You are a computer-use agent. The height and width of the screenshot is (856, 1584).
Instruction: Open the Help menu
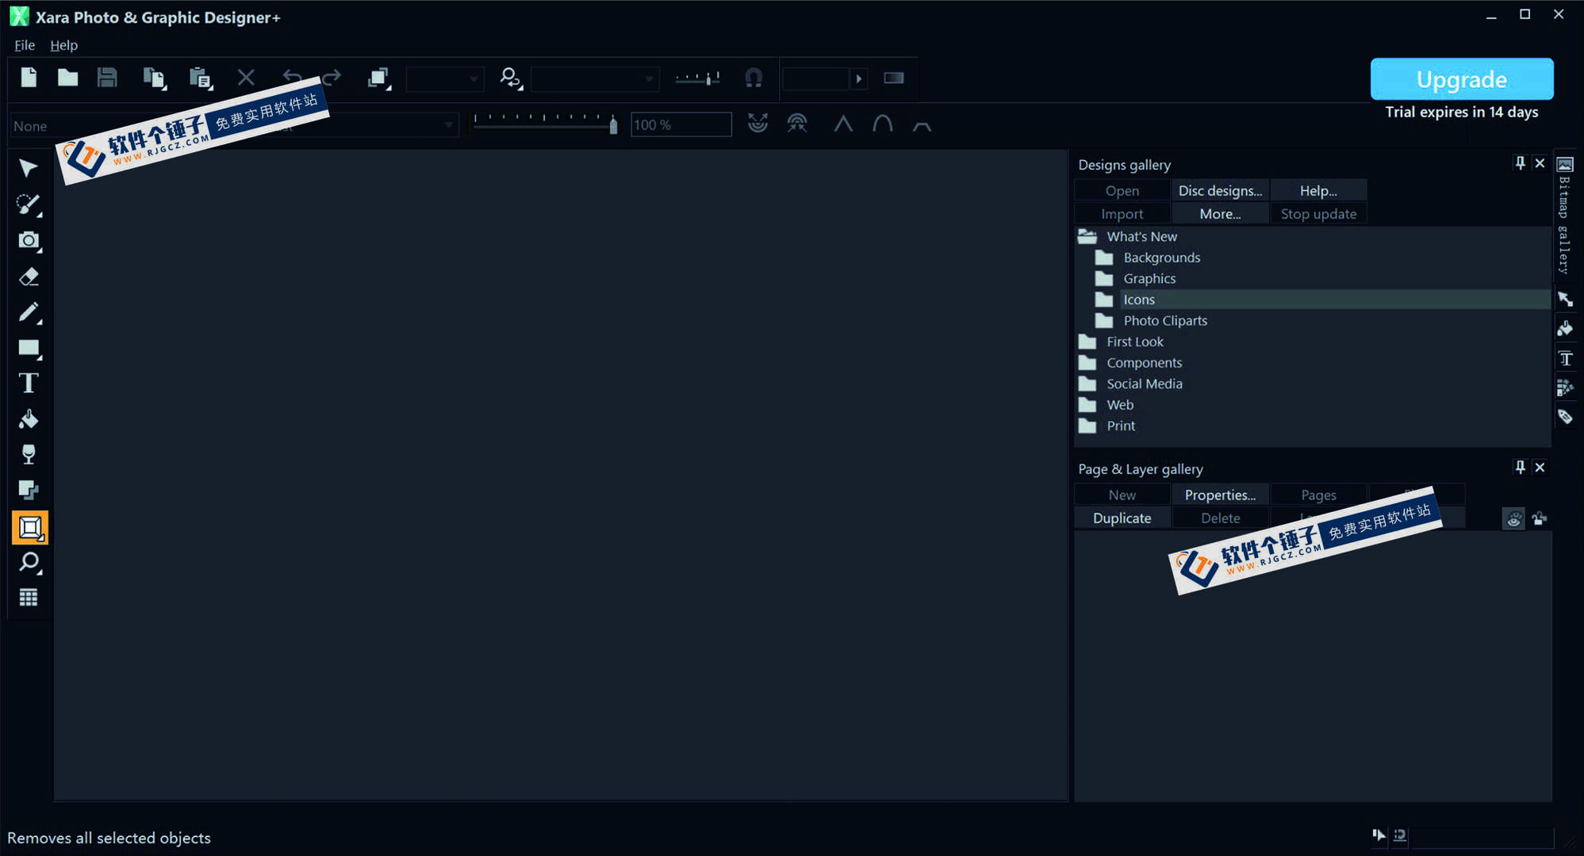[63, 45]
